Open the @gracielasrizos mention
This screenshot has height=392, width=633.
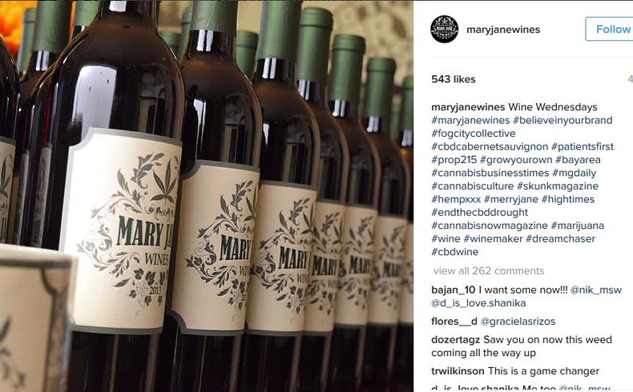pos(518,321)
